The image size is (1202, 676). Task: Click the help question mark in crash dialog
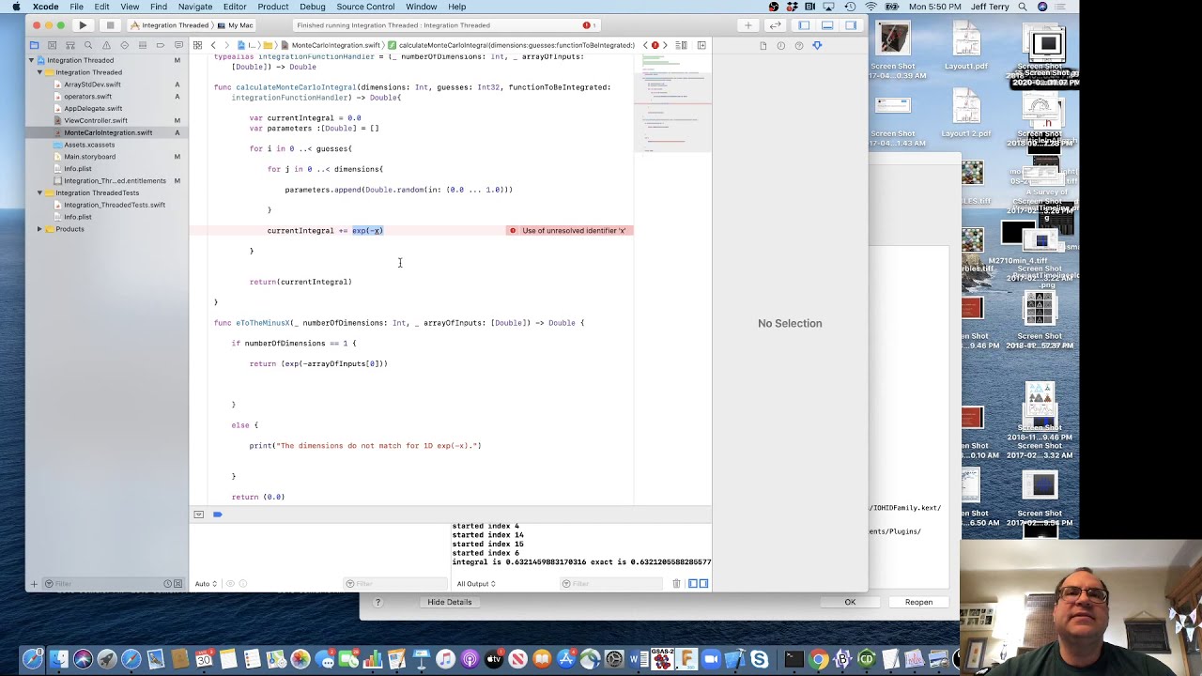click(x=378, y=602)
